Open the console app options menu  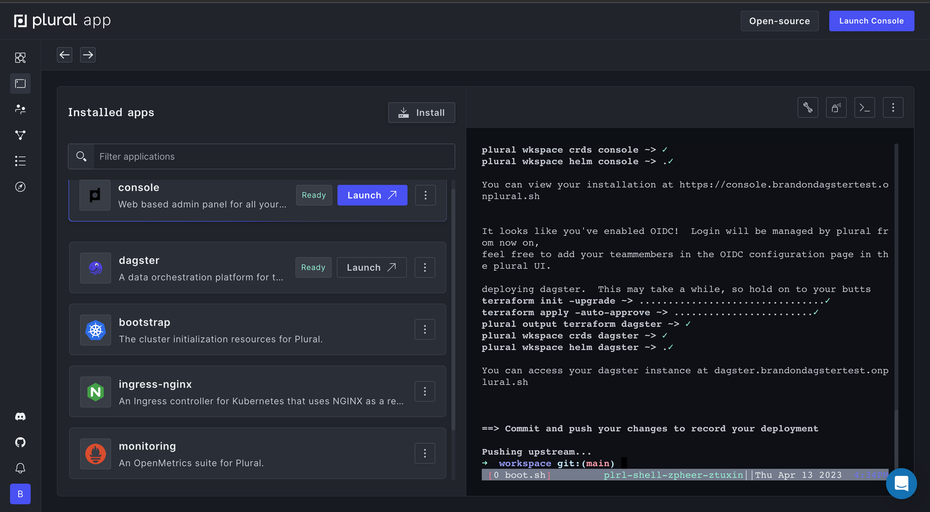(425, 195)
